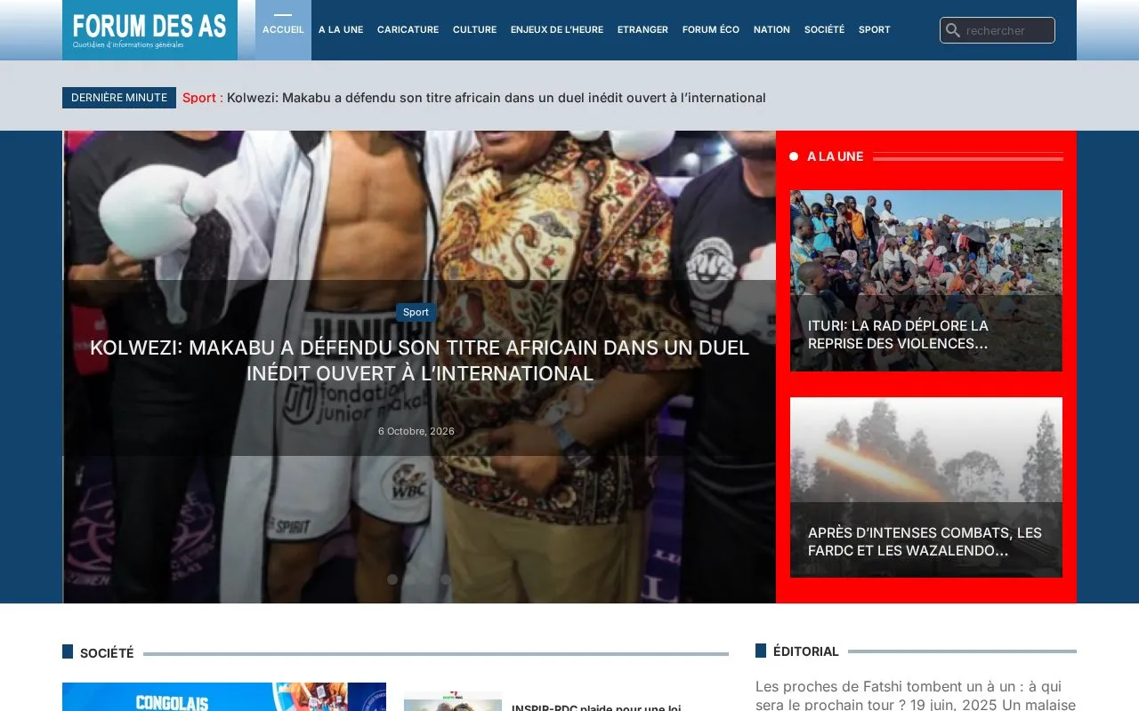Open the Etranger section

[642, 30]
